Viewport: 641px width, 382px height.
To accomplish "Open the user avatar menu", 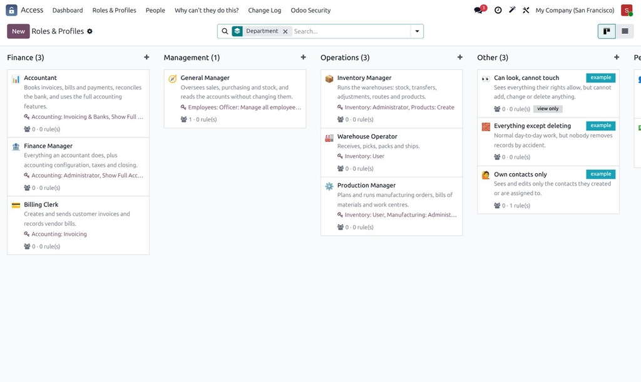I will (627, 10).
